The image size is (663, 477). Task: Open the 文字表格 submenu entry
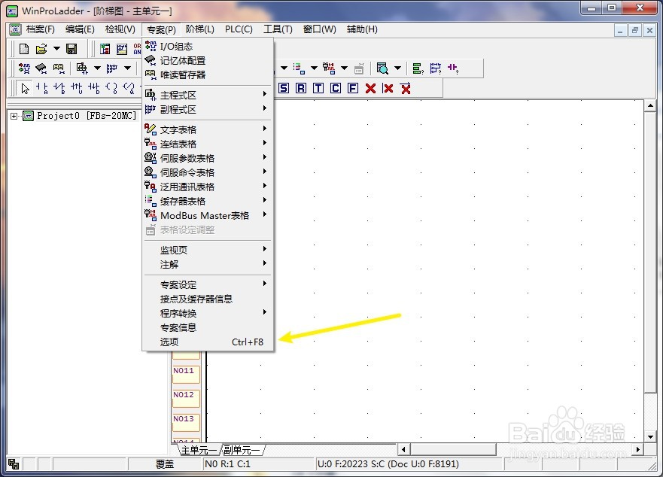[208, 129]
